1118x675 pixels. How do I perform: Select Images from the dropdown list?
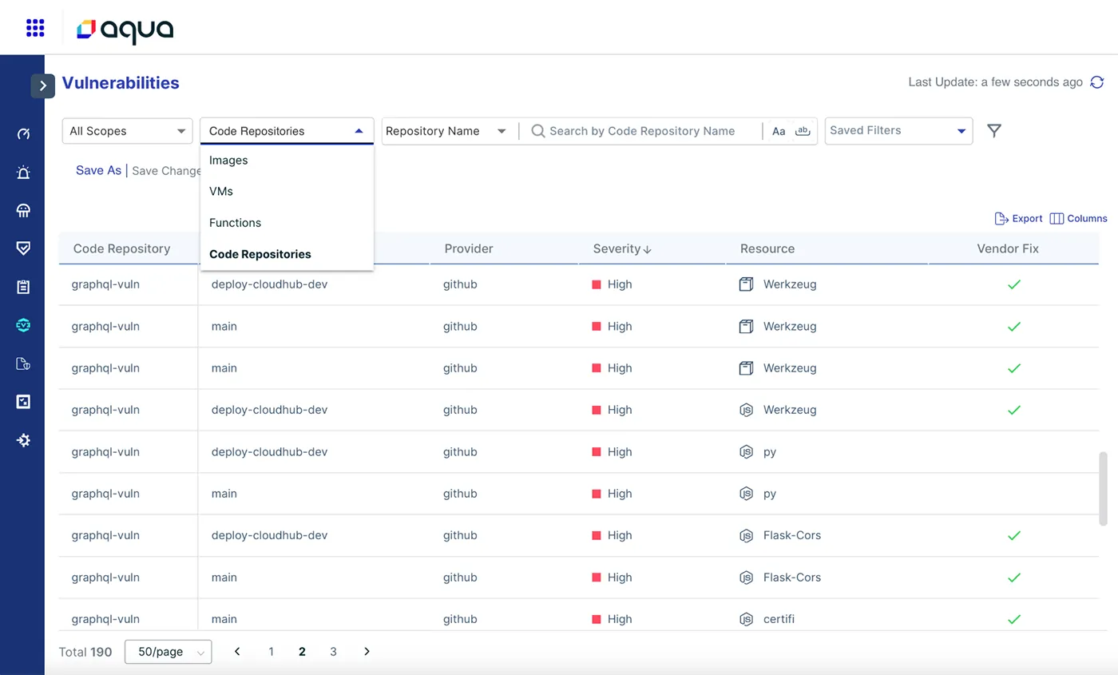pos(287,161)
